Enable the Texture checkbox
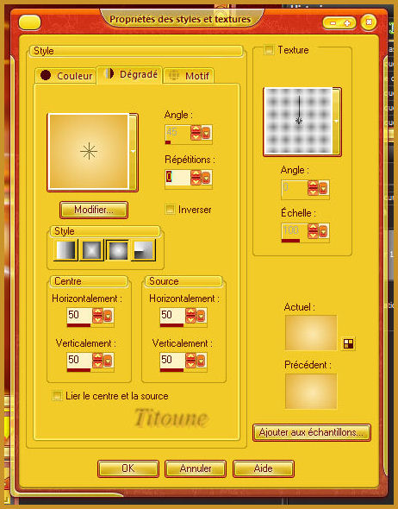Viewport: 398px width, 509px height. 269,50
